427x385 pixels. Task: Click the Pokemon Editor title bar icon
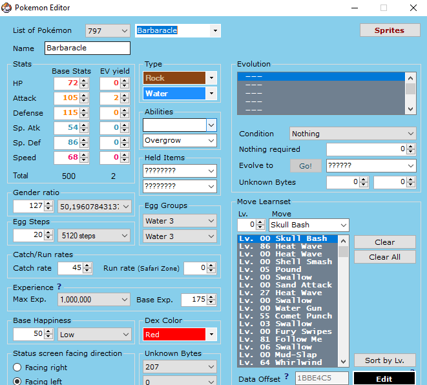click(6, 8)
